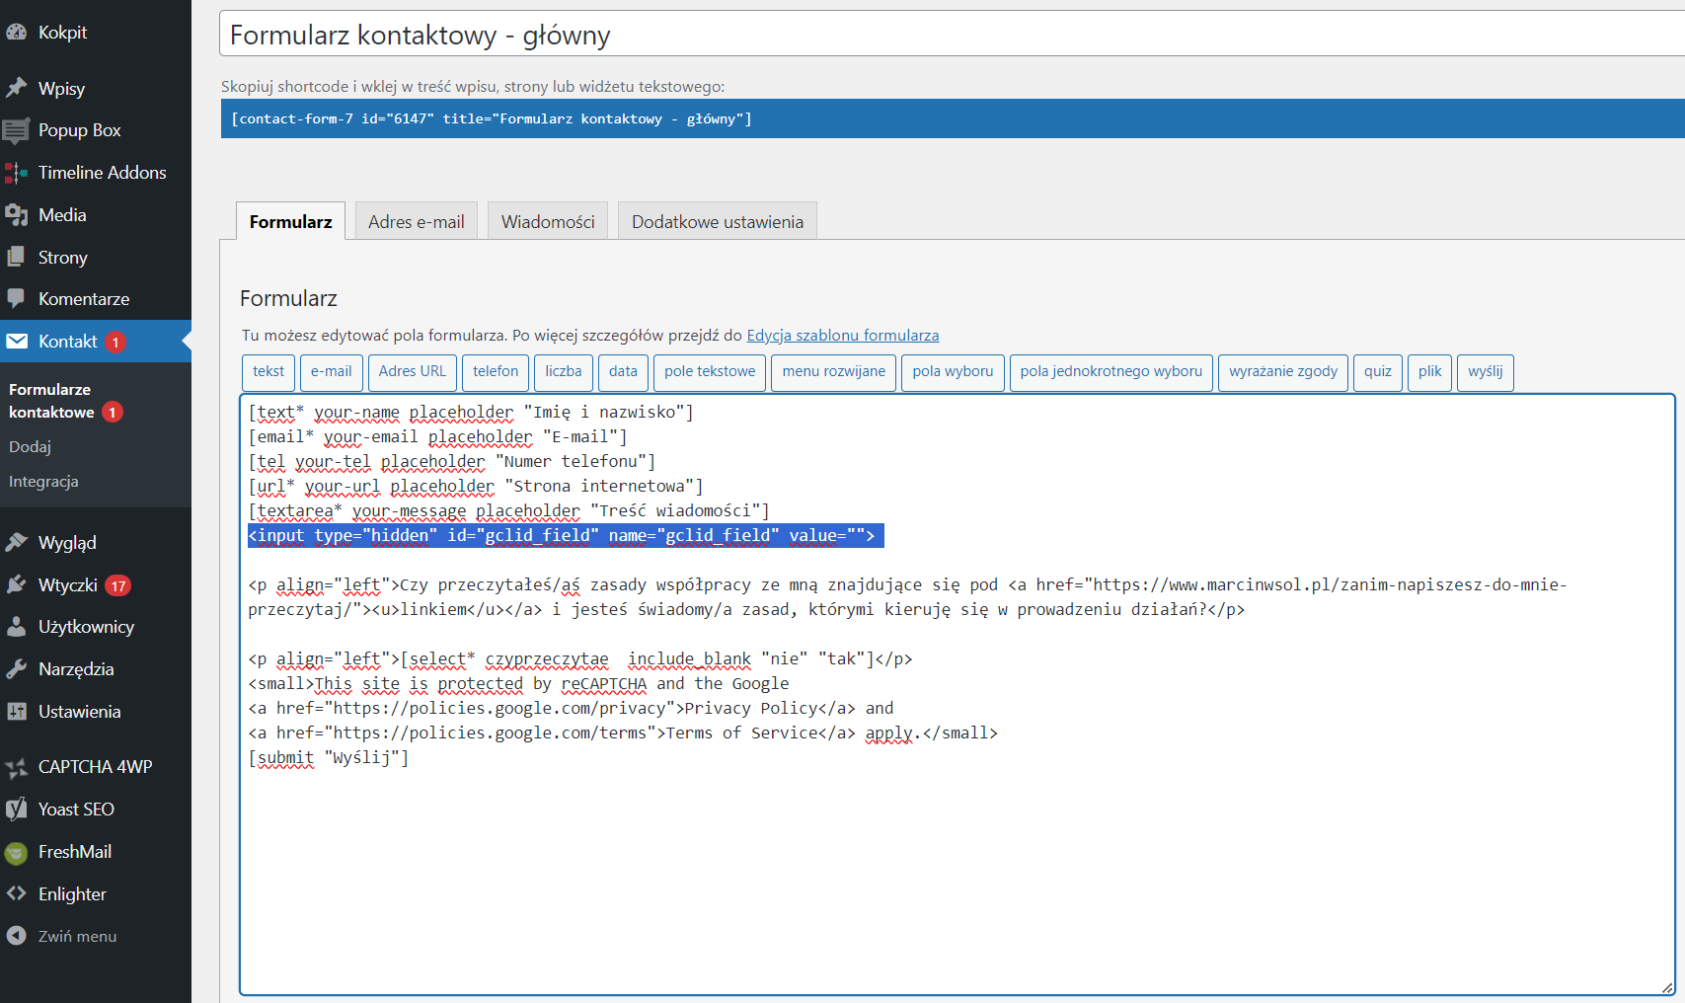Open the Yoast SEO menu label

[76, 810]
